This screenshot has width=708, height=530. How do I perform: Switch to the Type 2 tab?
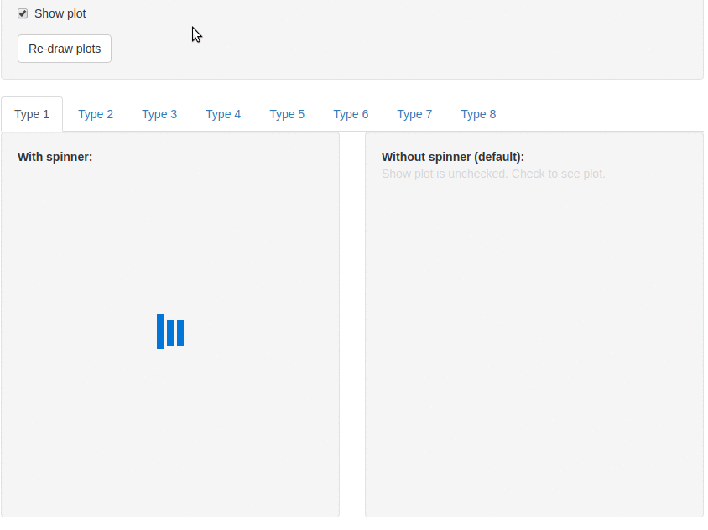(x=96, y=114)
